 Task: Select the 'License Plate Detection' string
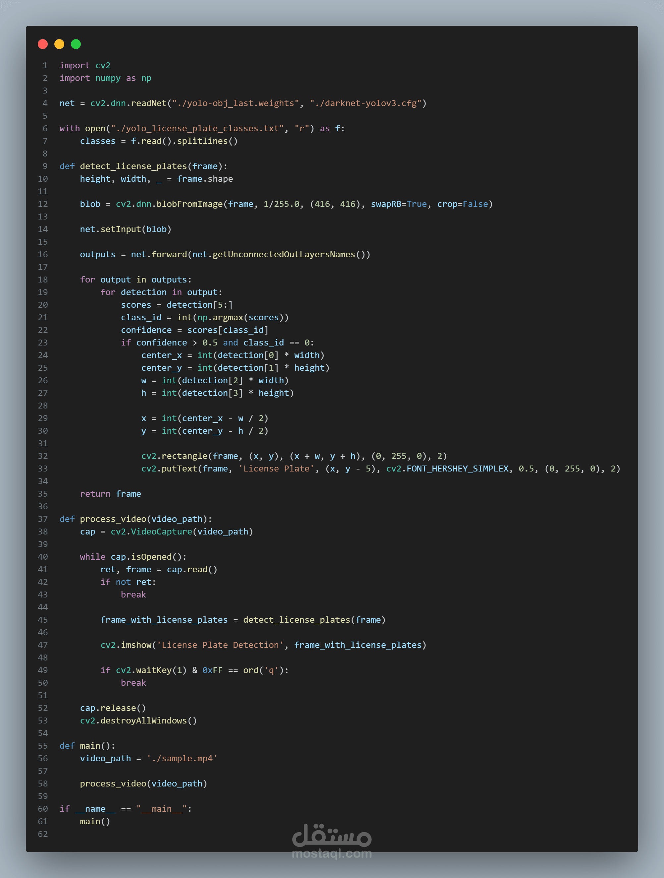tap(220, 645)
